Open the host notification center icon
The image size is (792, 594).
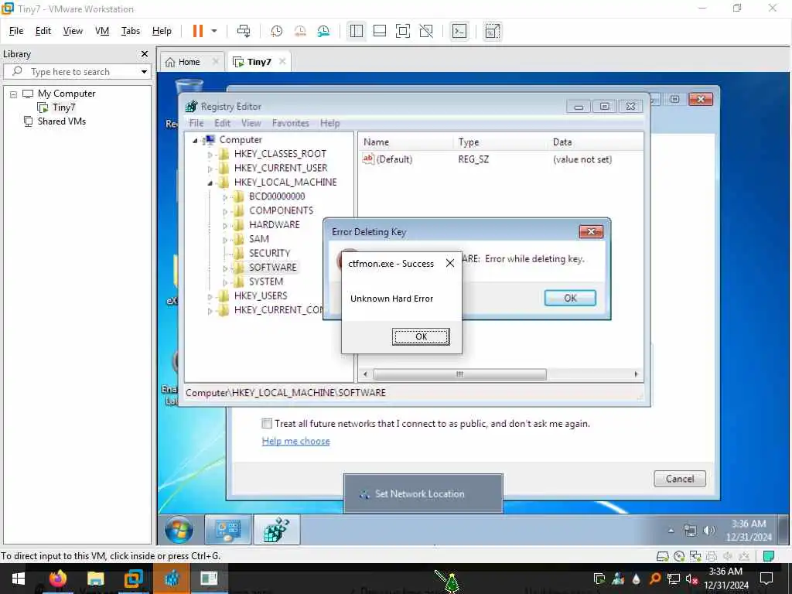[766, 579]
